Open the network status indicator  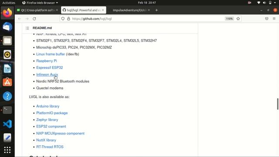259,3
